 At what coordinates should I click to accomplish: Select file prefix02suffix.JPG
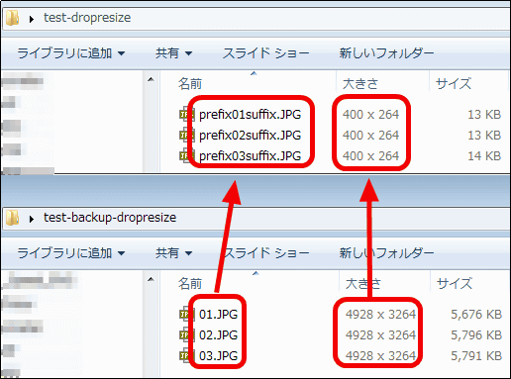coord(250,136)
